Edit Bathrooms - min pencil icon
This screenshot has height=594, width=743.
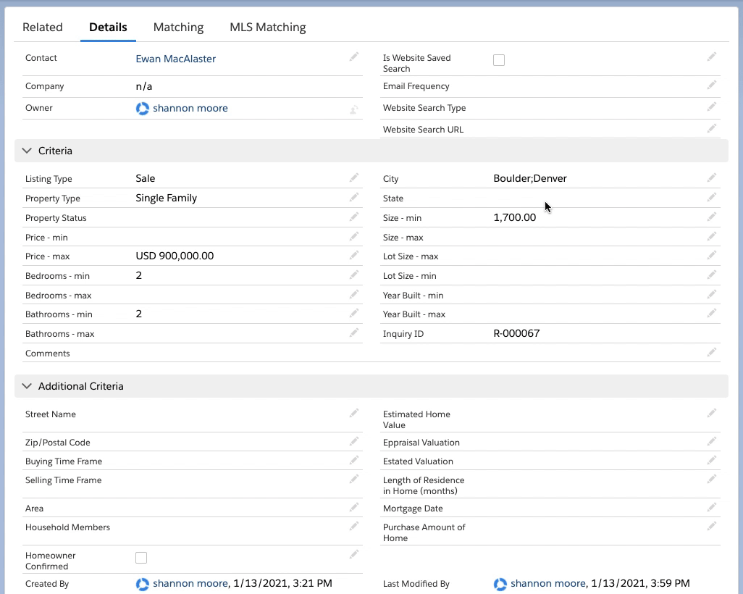pyautogui.click(x=354, y=313)
